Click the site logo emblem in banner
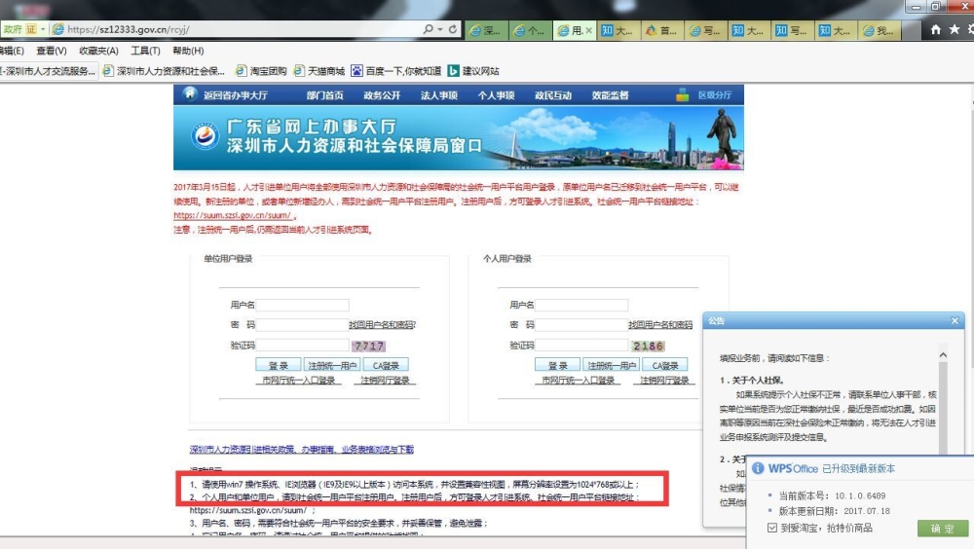The height and width of the screenshot is (549, 974). (205, 136)
